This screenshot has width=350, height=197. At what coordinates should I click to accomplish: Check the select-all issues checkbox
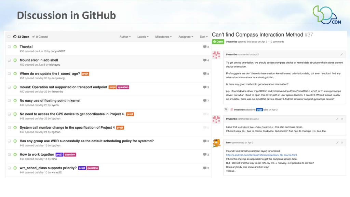pyautogui.click(x=9, y=37)
